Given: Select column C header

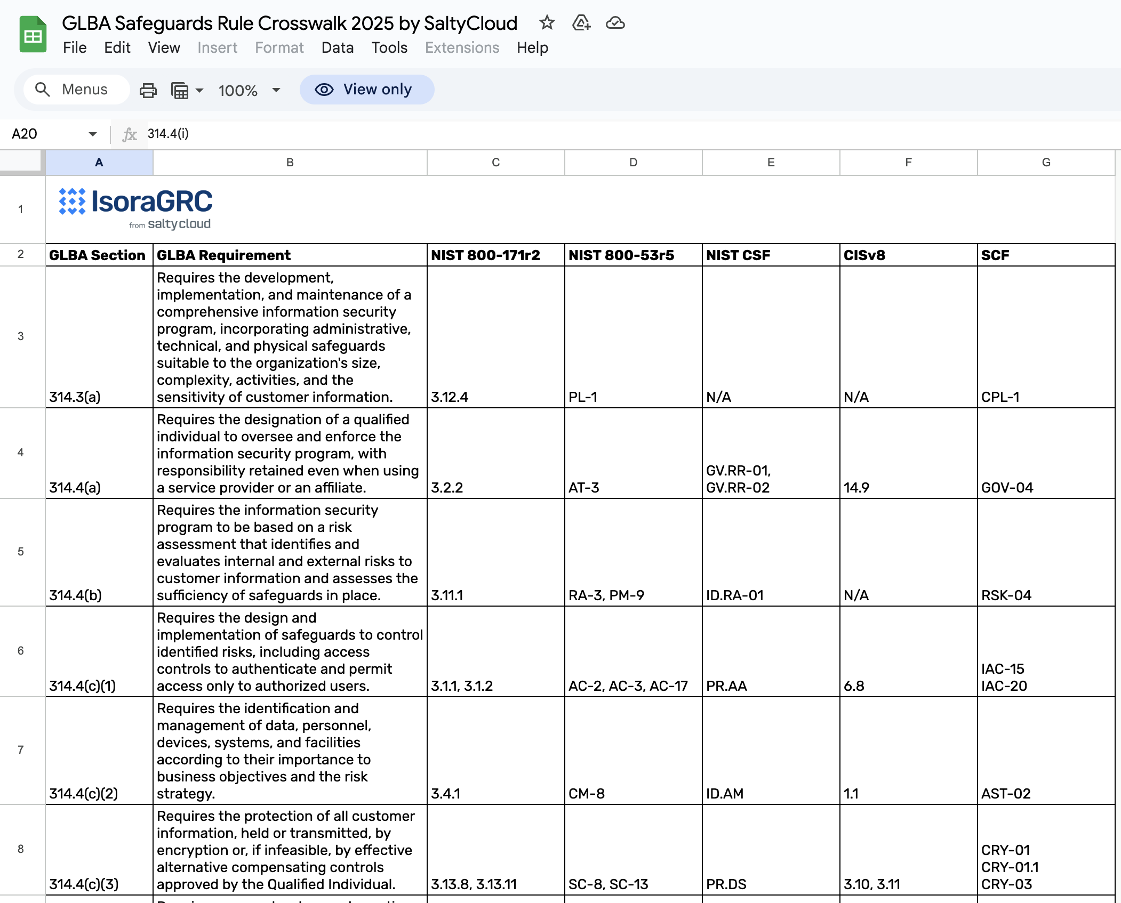Looking at the screenshot, I should pos(495,163).
